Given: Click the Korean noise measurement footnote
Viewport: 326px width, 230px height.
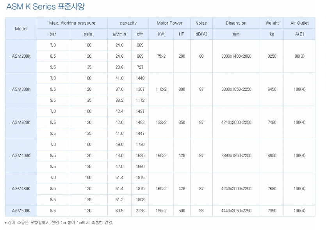Looking at the screenshot, I should (59, 223).
